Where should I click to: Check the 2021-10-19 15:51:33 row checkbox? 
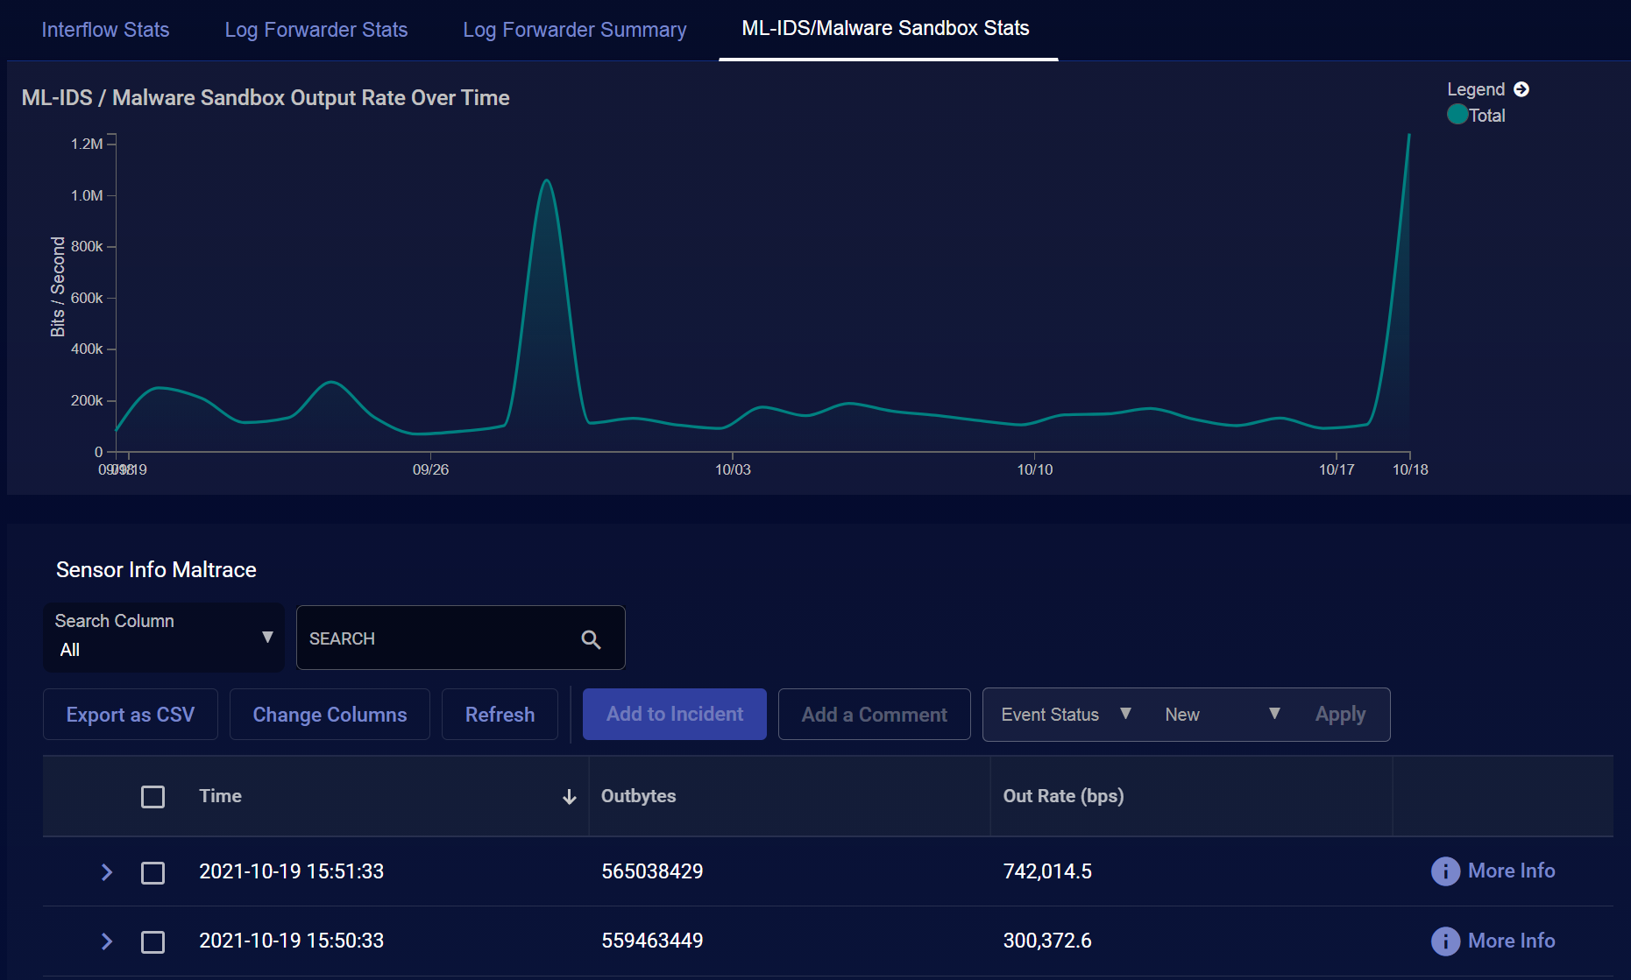point(152,873)
